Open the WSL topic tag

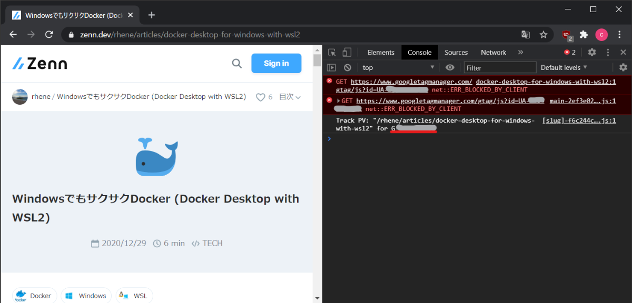pyautogui.click(x=134, y=296)
